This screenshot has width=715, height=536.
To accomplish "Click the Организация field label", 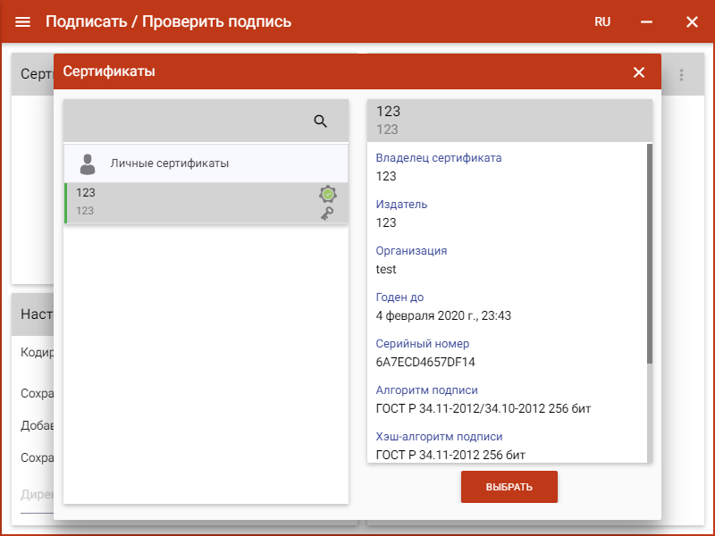I will [410, 250].
